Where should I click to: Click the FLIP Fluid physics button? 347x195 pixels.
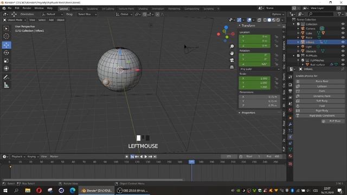click(332, 121)
